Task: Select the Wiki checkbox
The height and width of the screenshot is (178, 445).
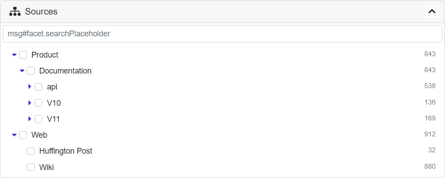Action: click(31, 167)
